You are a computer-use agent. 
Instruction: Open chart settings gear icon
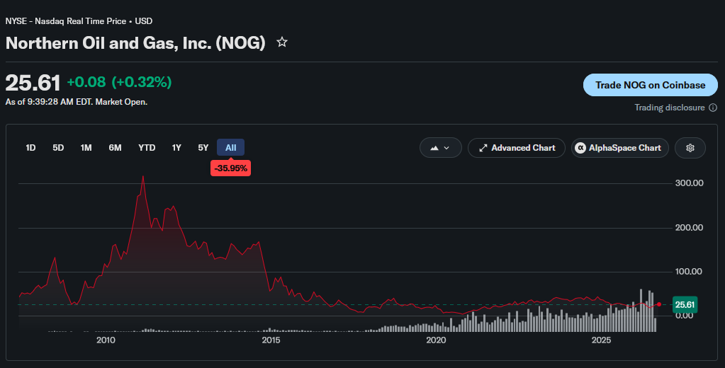pyautogui.click(x=690, y=148)
